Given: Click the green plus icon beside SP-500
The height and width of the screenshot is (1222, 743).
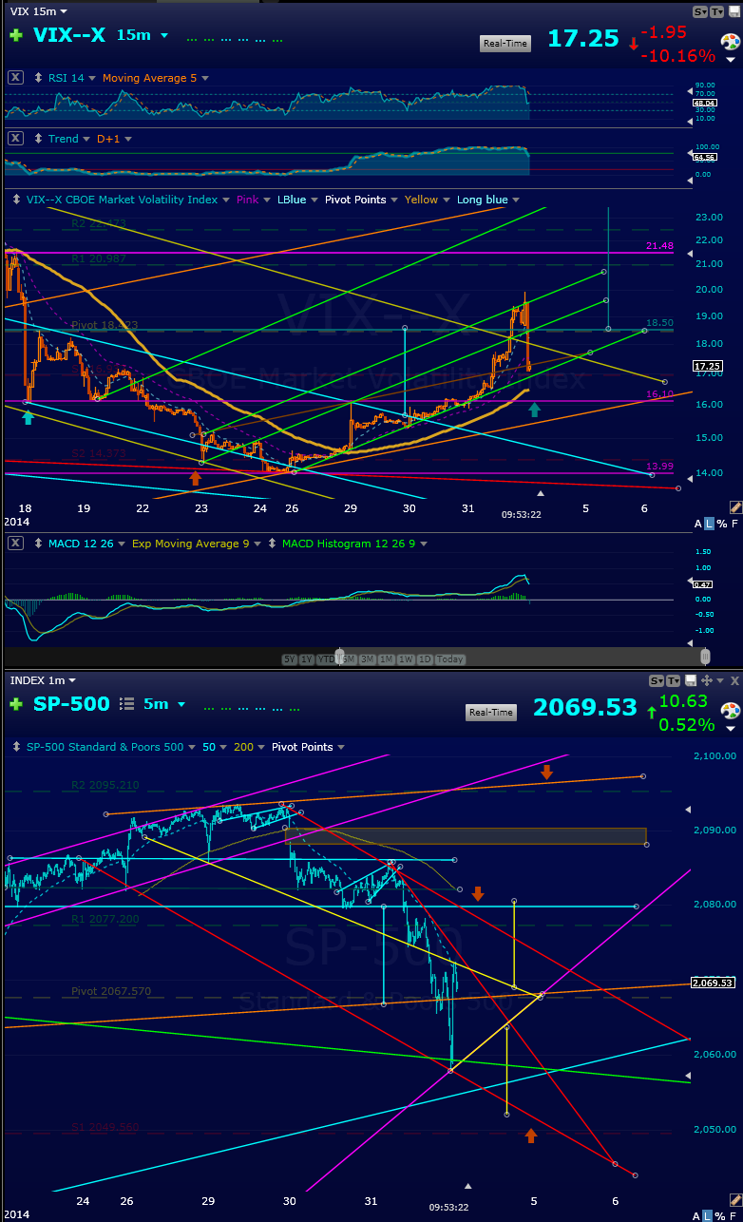Looking at the screenshot, I should [16, 704].
